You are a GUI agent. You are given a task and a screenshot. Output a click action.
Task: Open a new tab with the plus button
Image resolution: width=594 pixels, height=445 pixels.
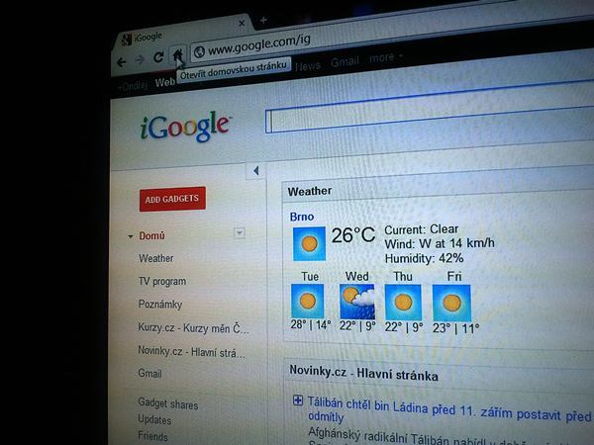[263, 20]
